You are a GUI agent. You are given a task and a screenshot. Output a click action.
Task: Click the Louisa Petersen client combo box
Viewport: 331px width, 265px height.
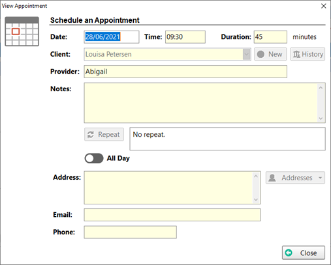click(x=167, y=54)
